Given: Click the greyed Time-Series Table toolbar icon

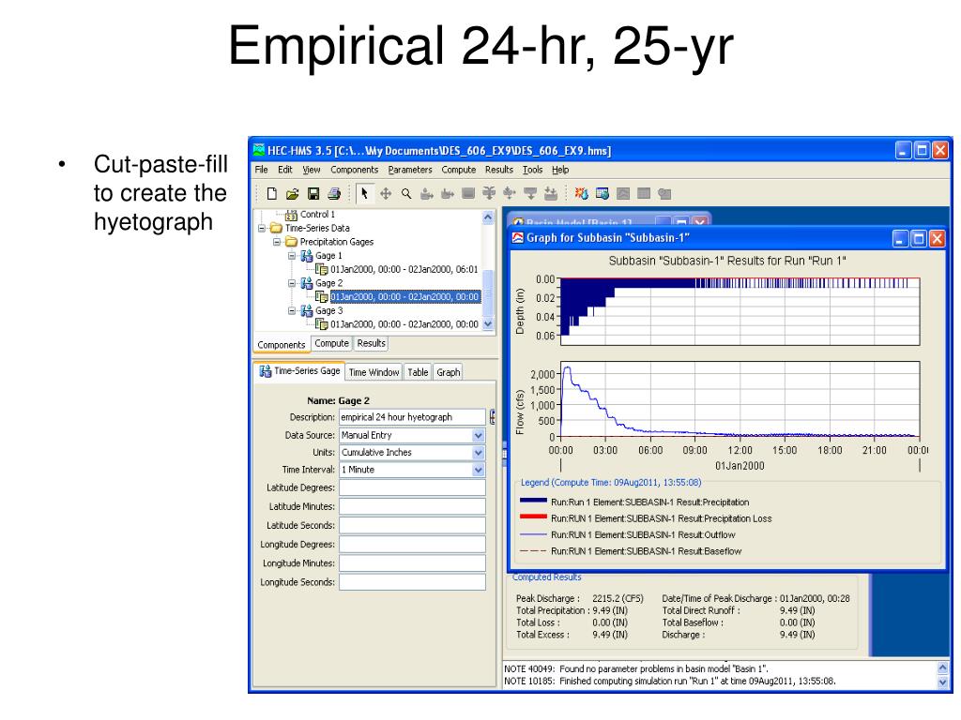Looking at the screenshot, I should coord(664,194).
